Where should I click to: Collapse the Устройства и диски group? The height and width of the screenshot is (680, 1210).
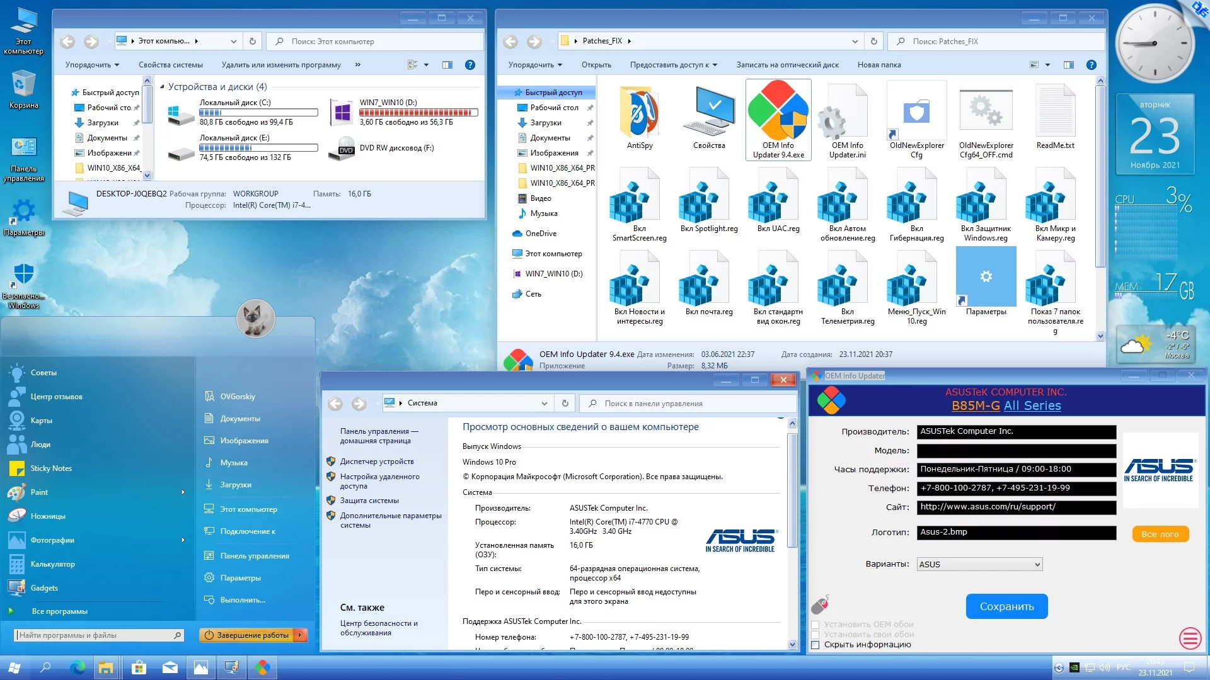point(162,87)
